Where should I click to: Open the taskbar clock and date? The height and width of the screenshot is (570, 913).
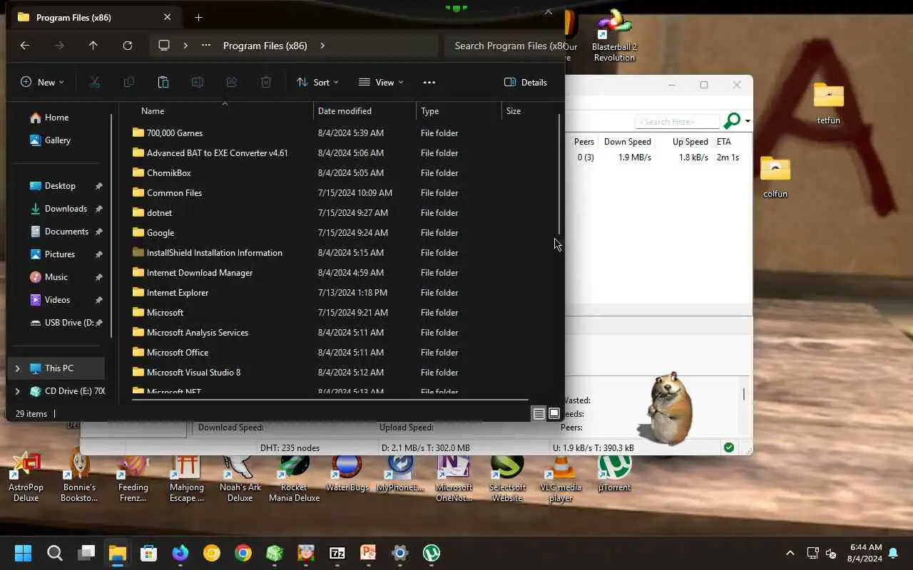(x=865, y=553)
